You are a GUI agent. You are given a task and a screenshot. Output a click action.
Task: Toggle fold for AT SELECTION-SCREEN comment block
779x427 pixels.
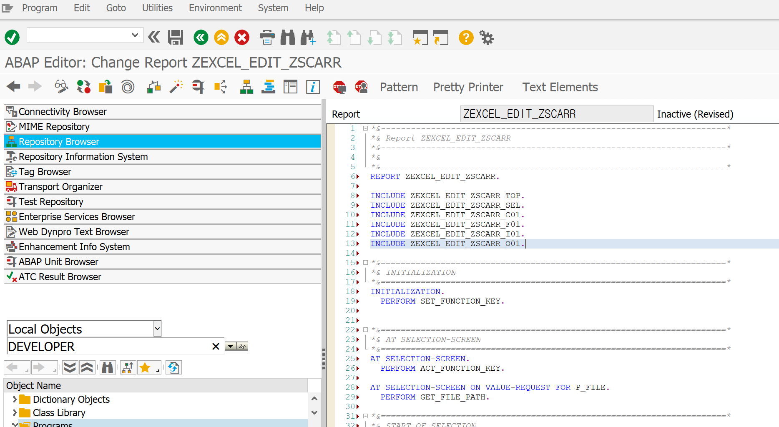point(365,330)
